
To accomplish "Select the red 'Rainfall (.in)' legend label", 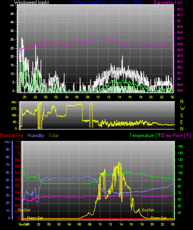I will pos(12,136).
